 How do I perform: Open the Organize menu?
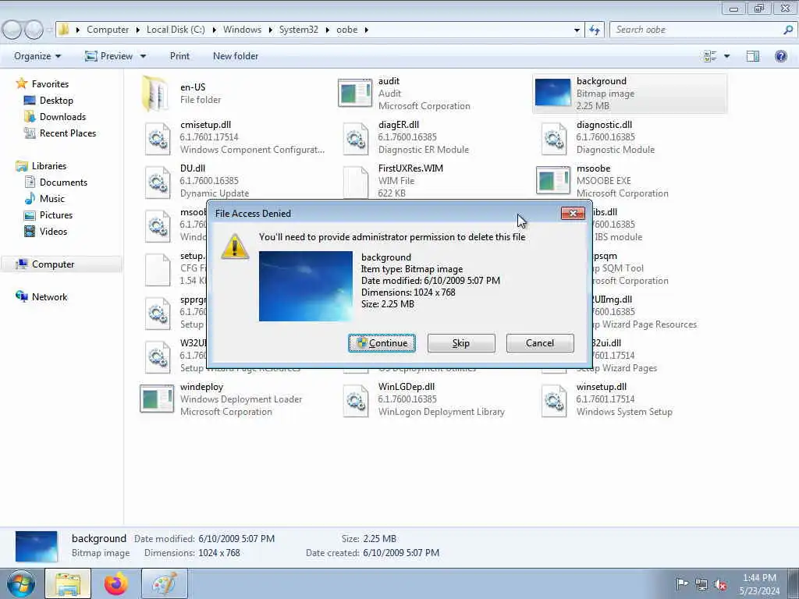[x=37, y=56]
